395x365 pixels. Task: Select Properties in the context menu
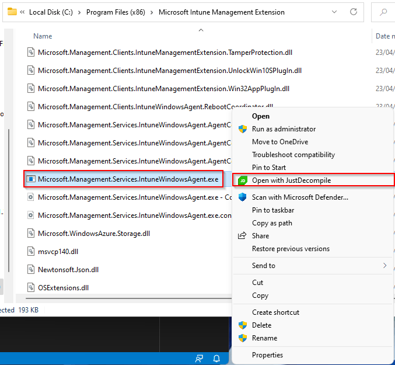(267, 355)
